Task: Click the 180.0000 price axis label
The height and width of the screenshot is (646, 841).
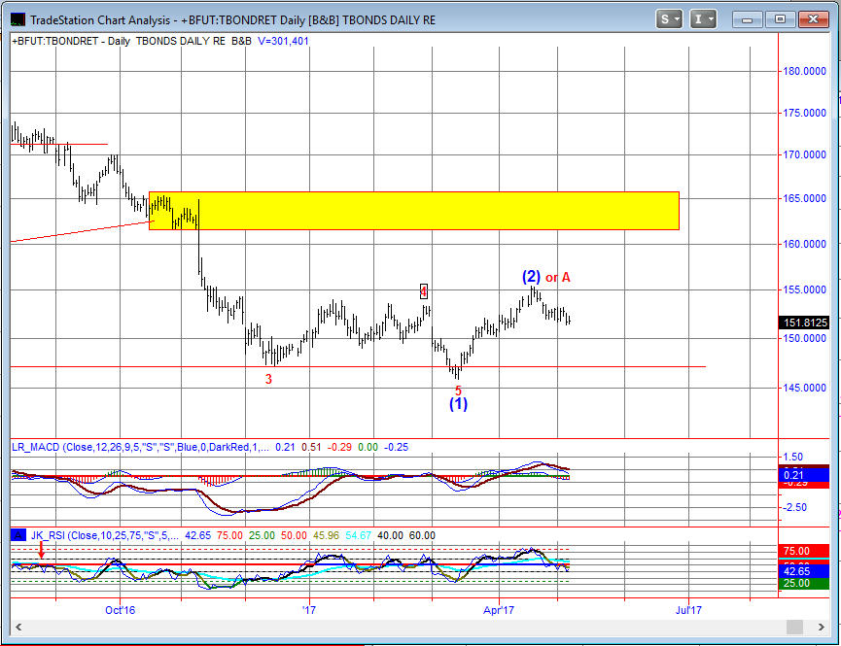Action: tap(804, 71)
